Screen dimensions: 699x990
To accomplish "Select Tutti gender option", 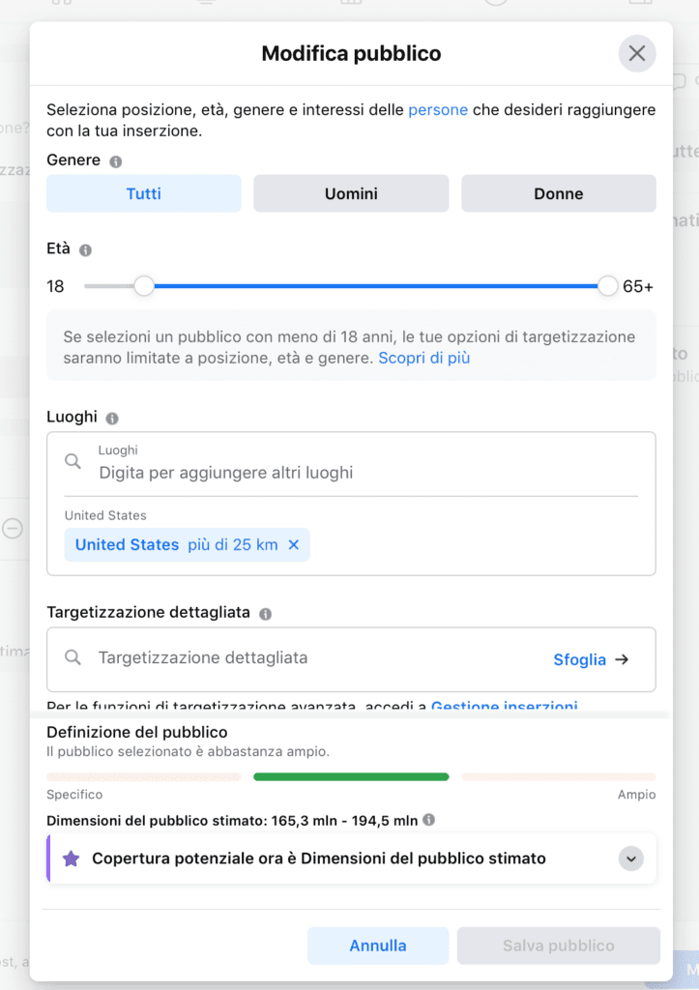I will click(x=144, y=193).
